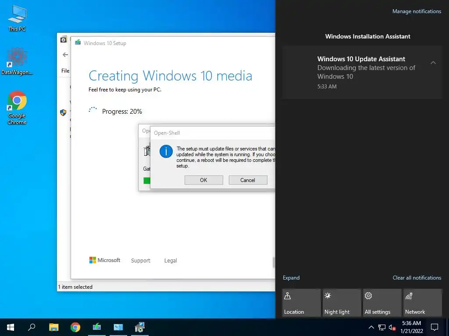Click the shield icon in the Explorer window
The height and width of the screenshot is (336, 449).
[63, 112]
